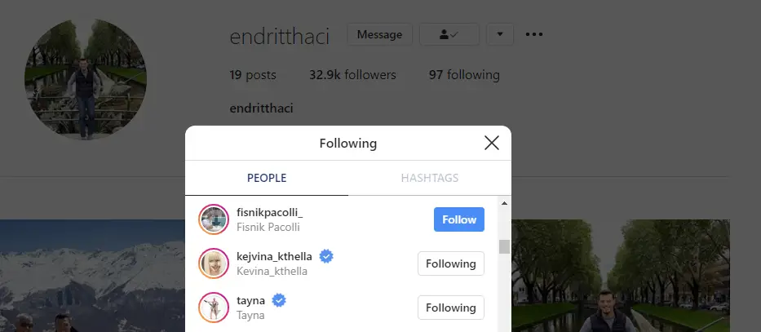The width and height of the screenshot is (761, 332).
Task: Open fisnikpacolli_ profile picture
Action: pos(214,219)
